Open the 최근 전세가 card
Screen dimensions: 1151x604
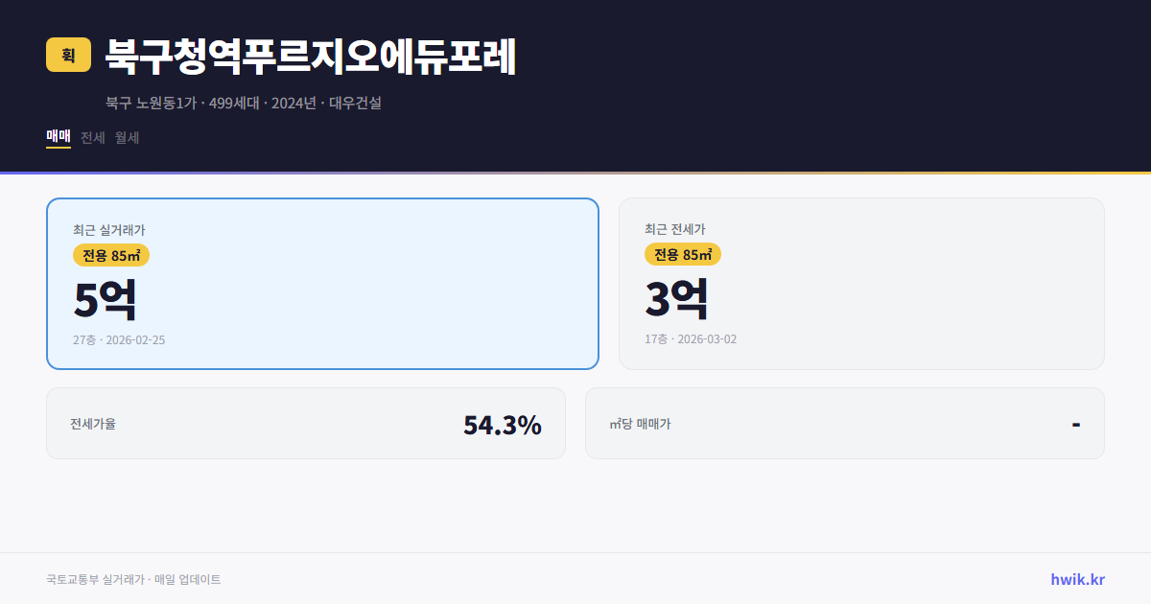862,283
